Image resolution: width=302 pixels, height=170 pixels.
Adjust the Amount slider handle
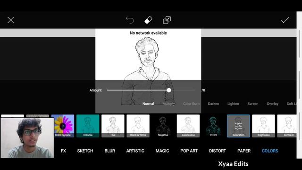[x=169, y=90]
